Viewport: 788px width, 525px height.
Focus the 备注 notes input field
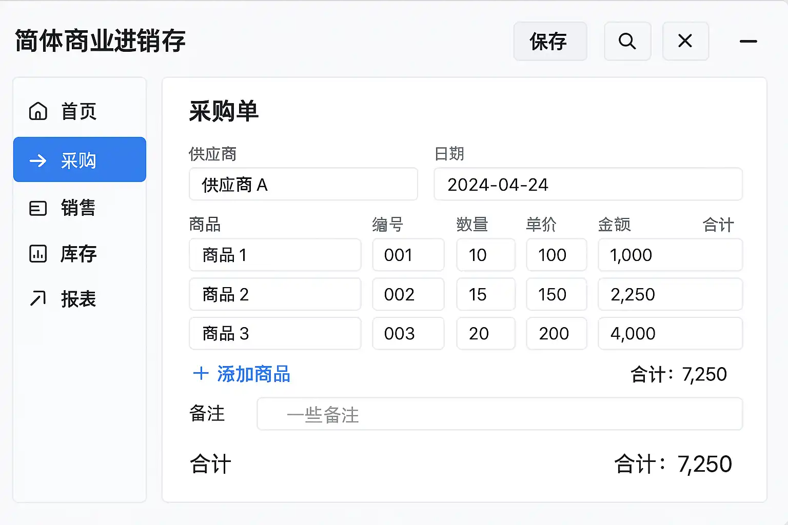click(499, 414)
